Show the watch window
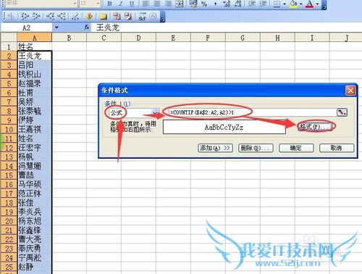Viewport: 362px width, 274px height. point(143,16)
